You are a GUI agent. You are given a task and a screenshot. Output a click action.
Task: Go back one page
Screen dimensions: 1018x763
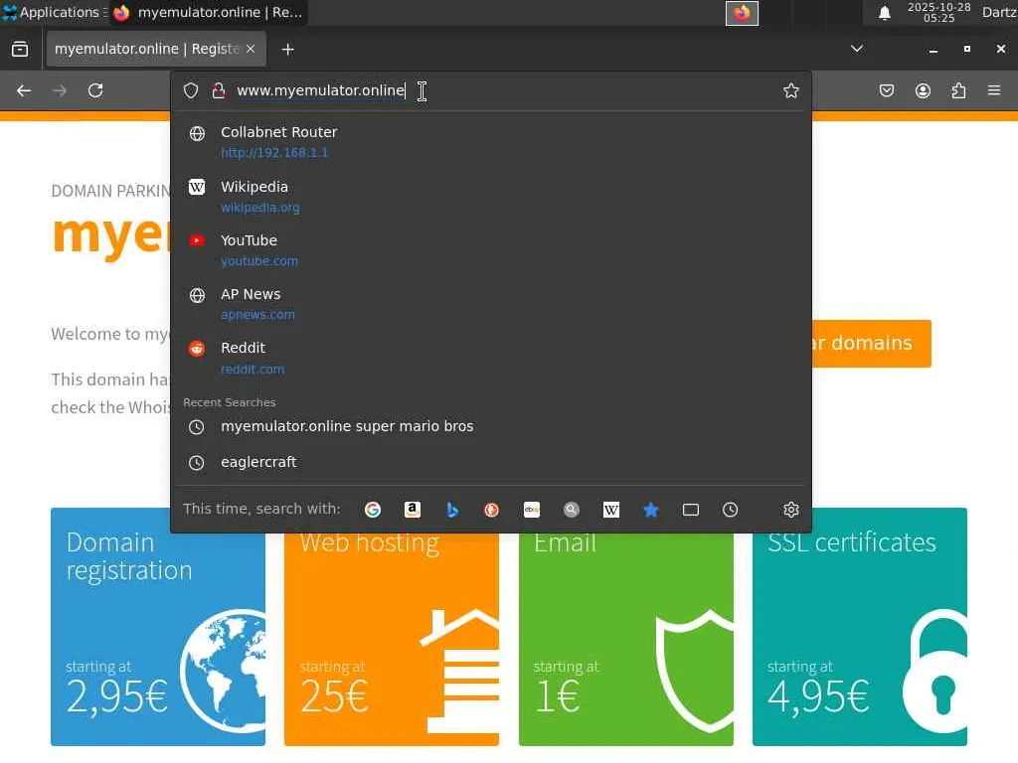click(x=24, y=90)
